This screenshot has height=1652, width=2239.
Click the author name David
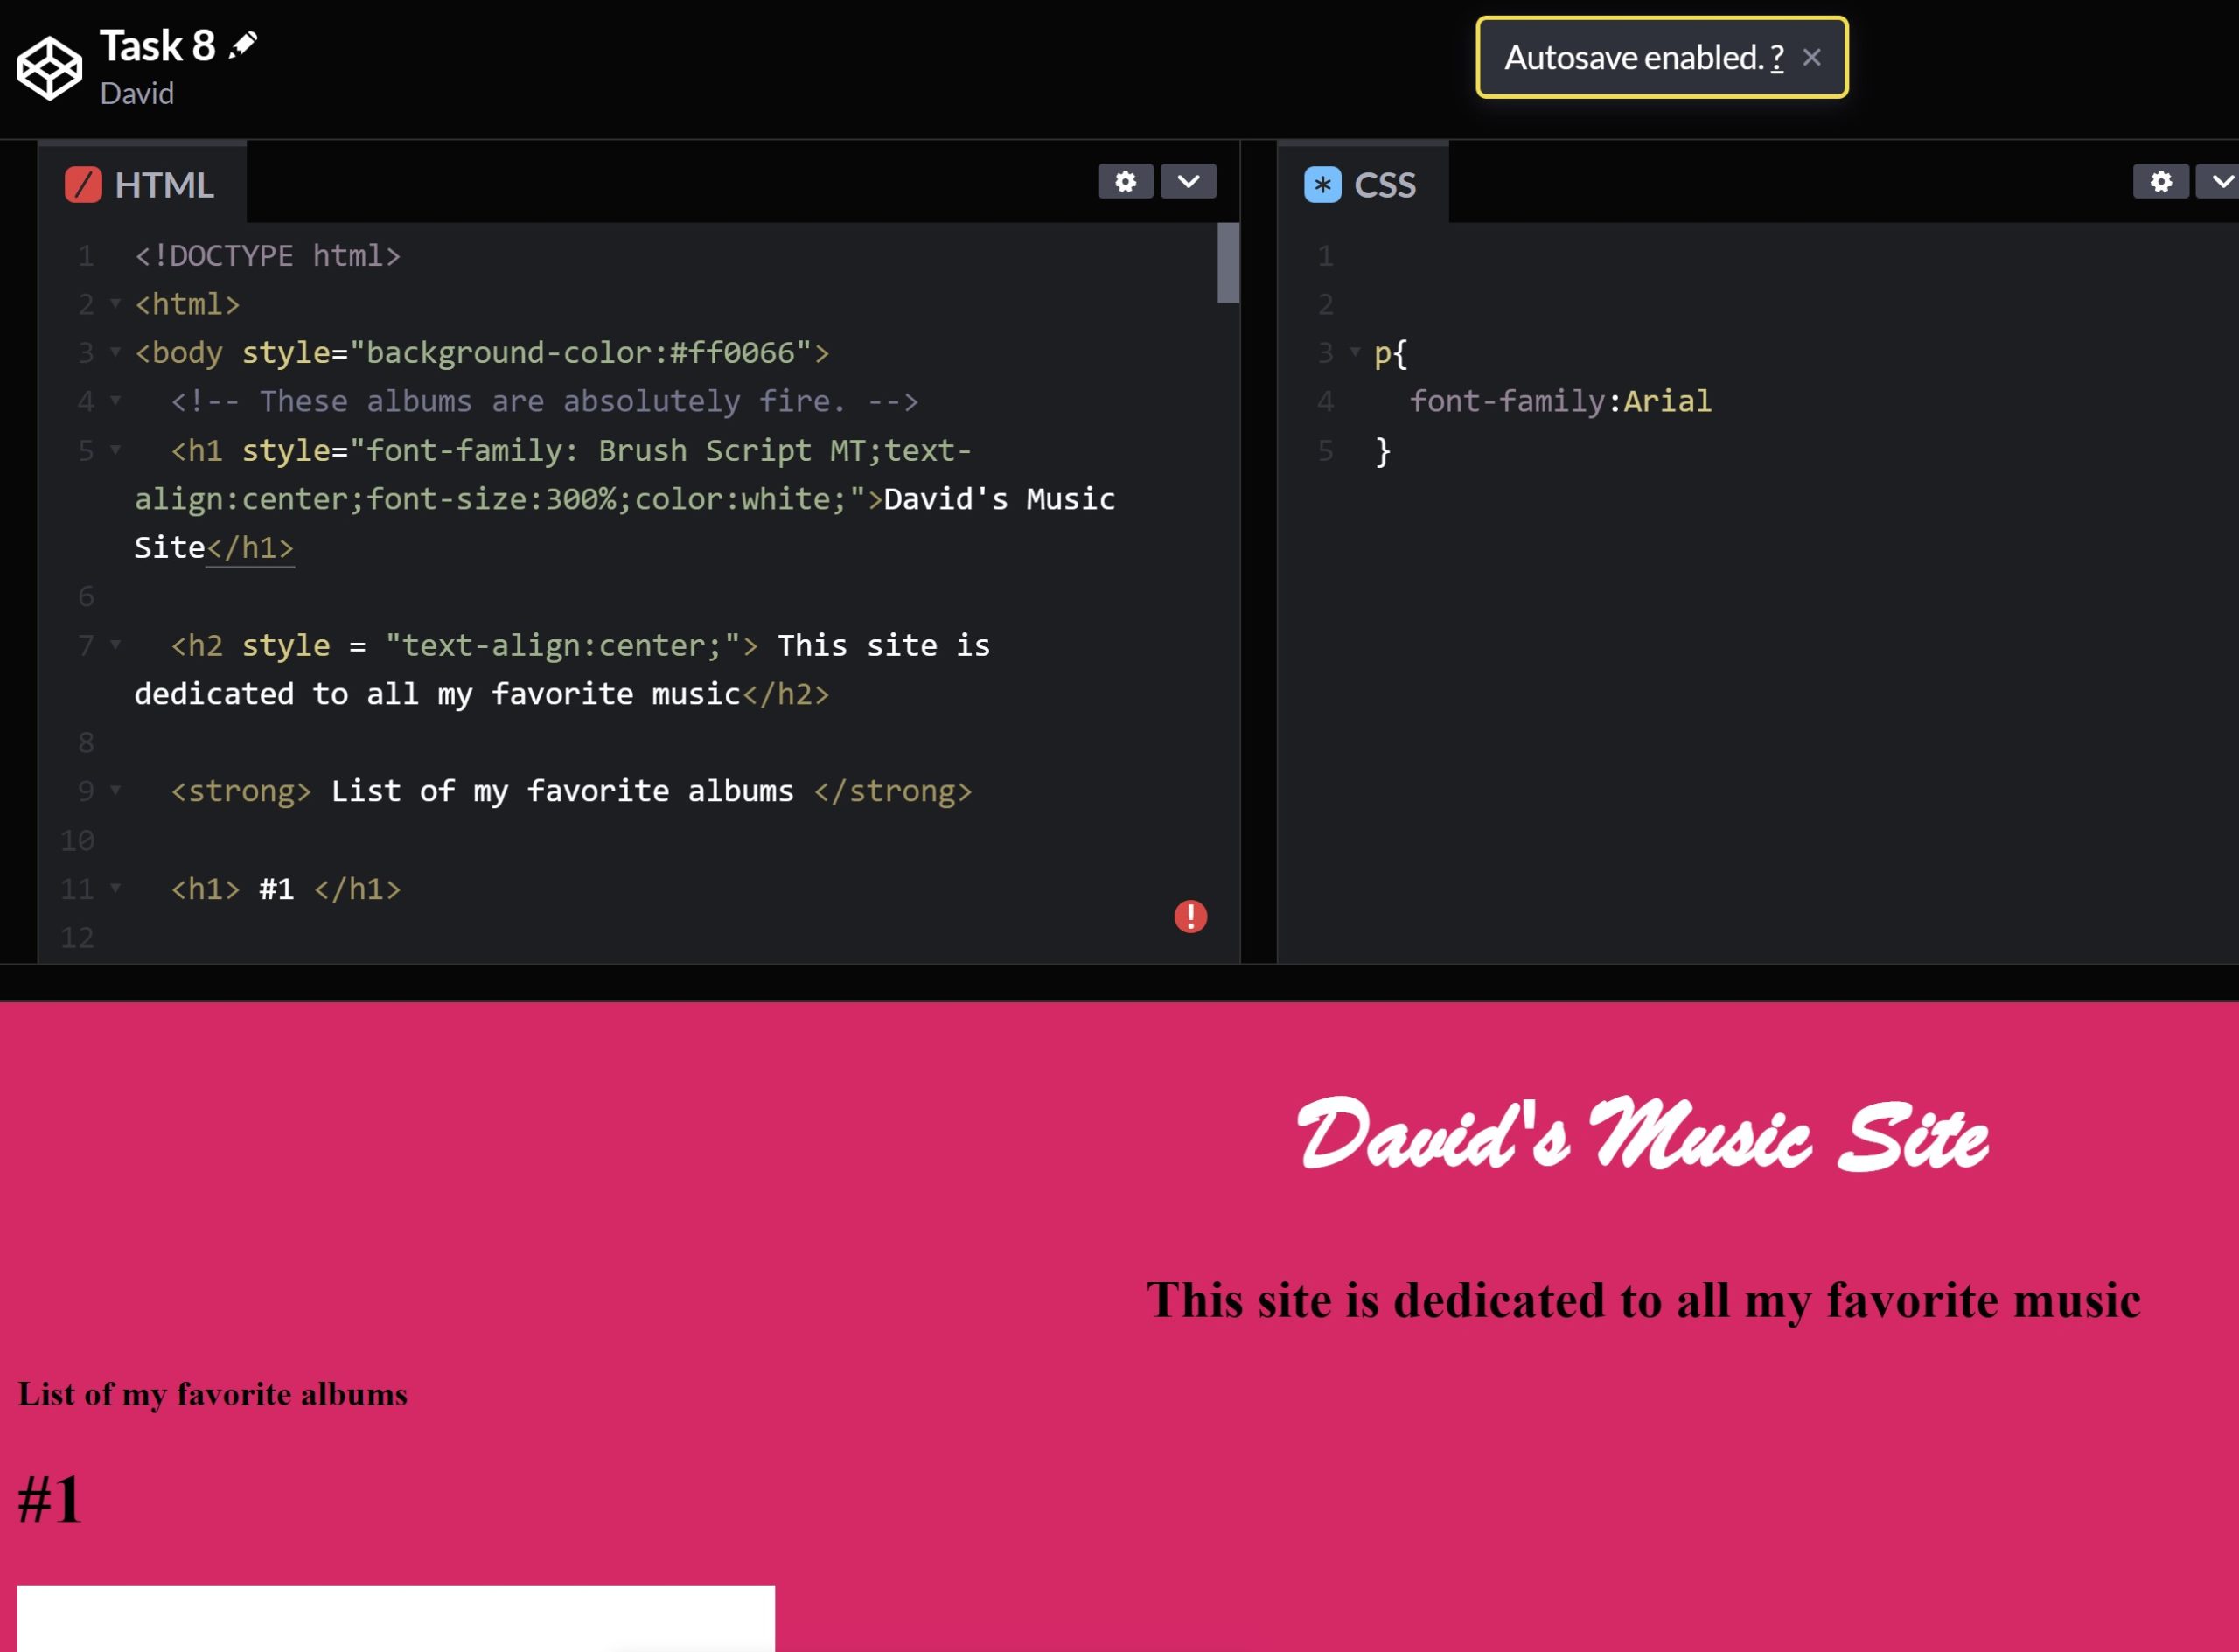137,94
